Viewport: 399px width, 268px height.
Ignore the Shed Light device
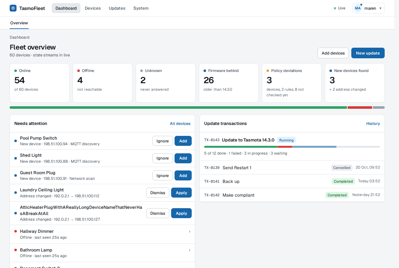tap(162, 158)
